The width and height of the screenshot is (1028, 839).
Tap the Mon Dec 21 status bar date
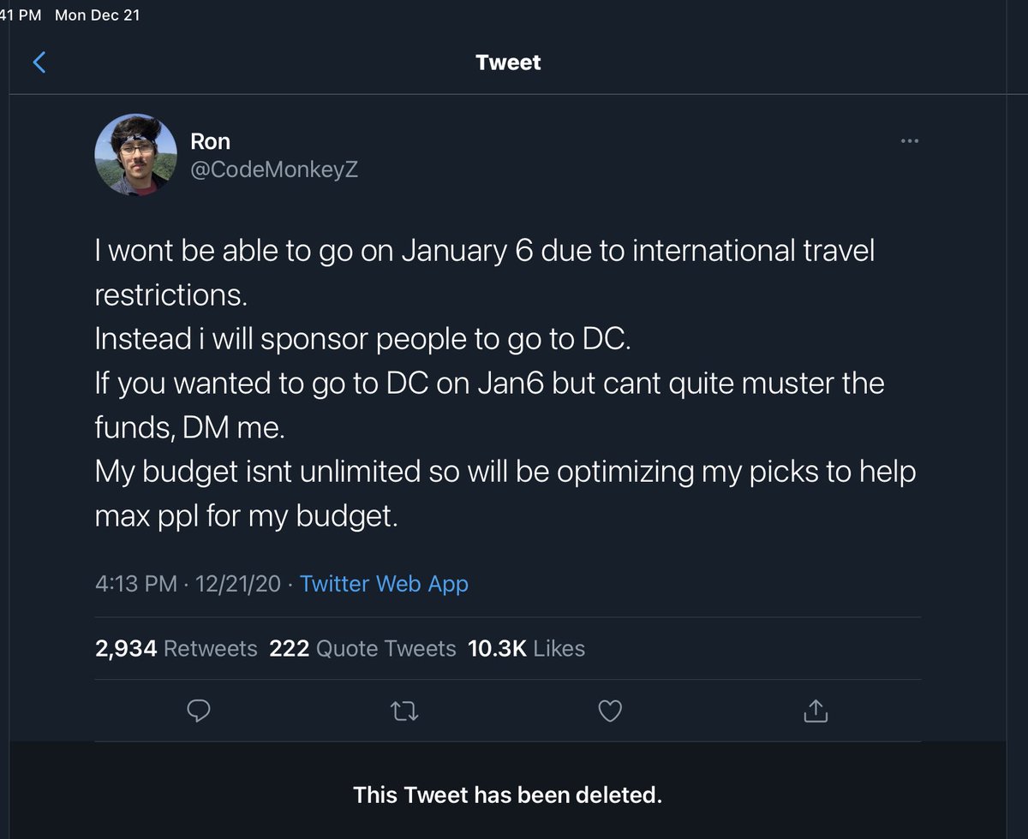[x=97, y=15]
